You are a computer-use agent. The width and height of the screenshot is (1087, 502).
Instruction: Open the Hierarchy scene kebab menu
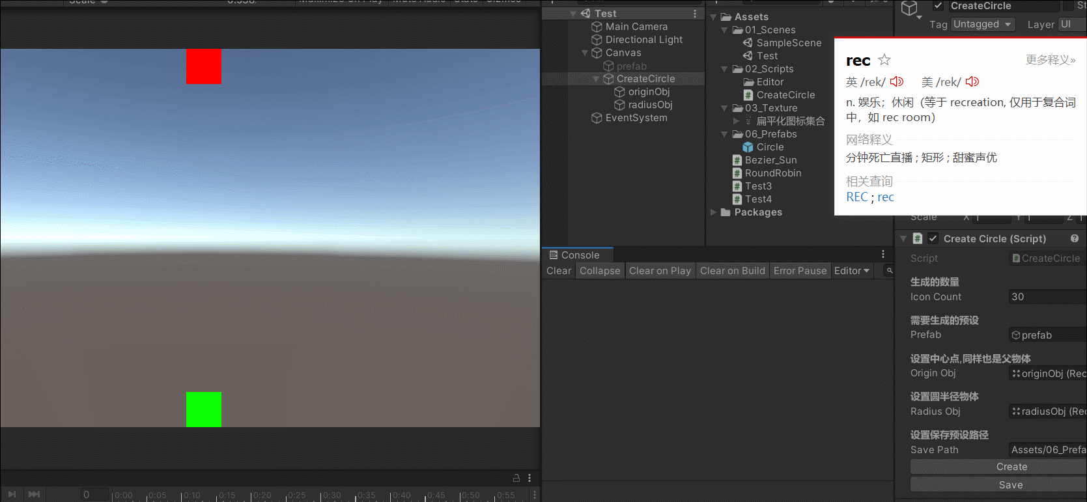click(695, 13)
